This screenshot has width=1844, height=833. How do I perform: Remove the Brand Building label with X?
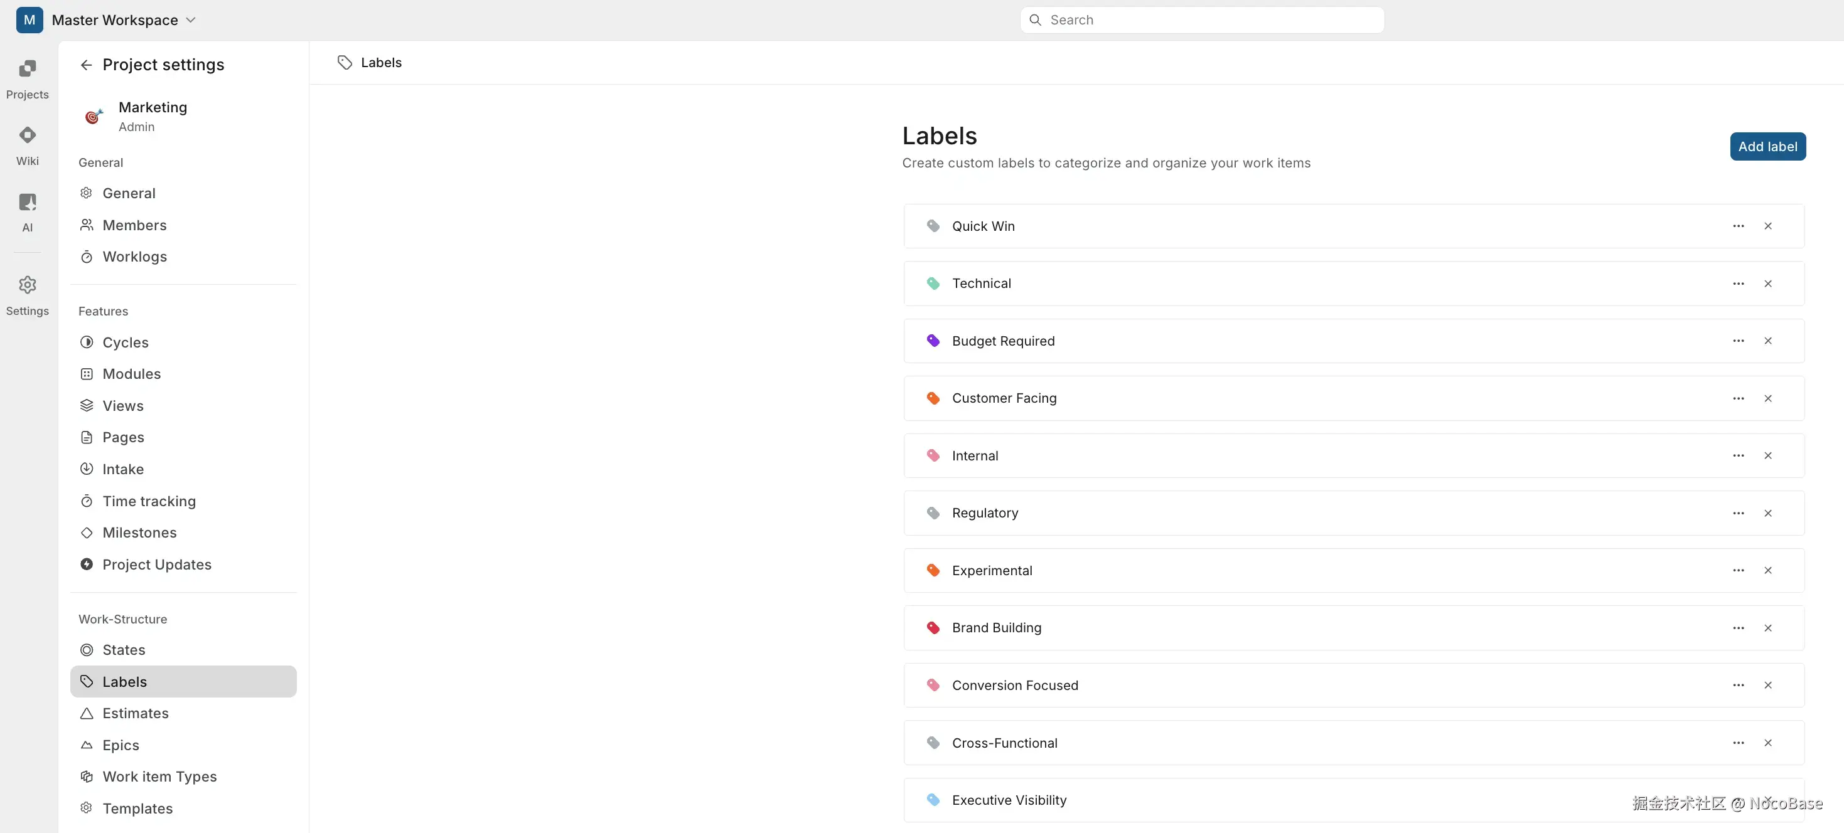(1767, 628)
